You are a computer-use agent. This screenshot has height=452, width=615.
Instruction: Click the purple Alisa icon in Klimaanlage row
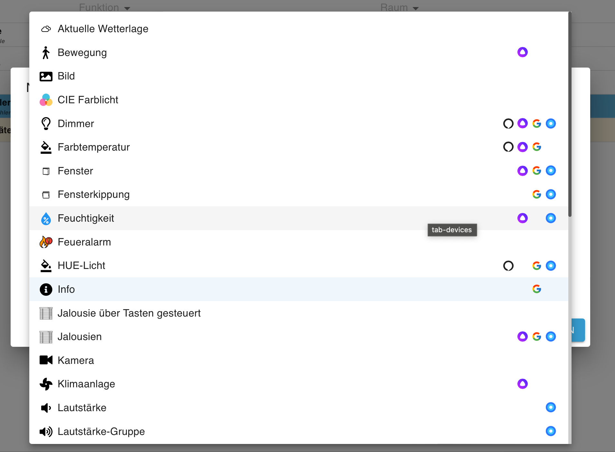[x=523, y=384]
